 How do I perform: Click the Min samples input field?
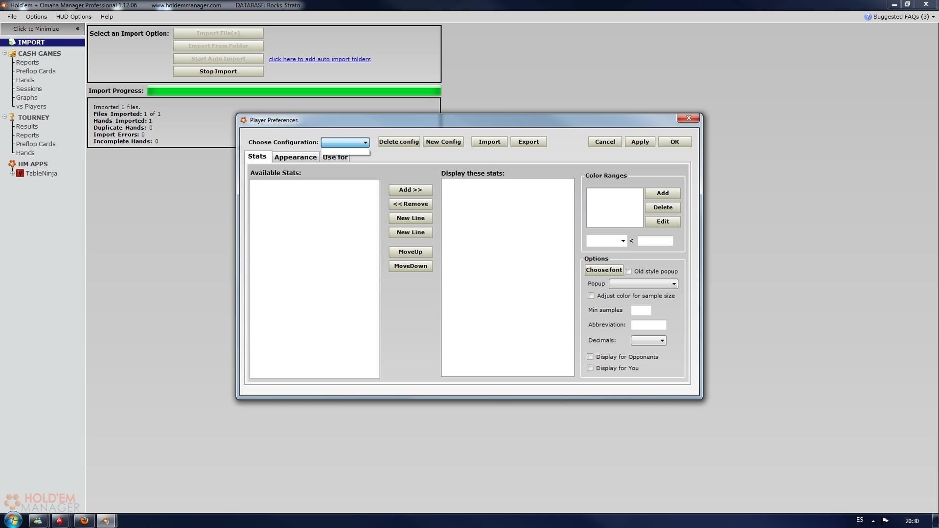641,310
